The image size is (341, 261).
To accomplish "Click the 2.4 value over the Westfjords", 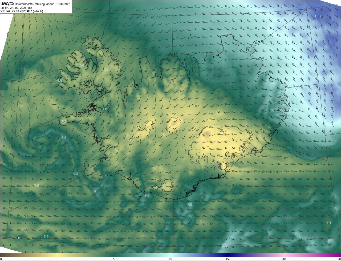I will 82,65.
